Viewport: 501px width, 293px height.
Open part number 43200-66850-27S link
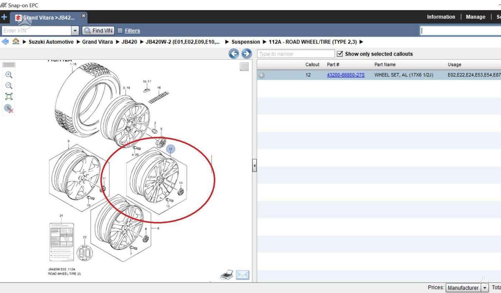click(x=346, y=75)
